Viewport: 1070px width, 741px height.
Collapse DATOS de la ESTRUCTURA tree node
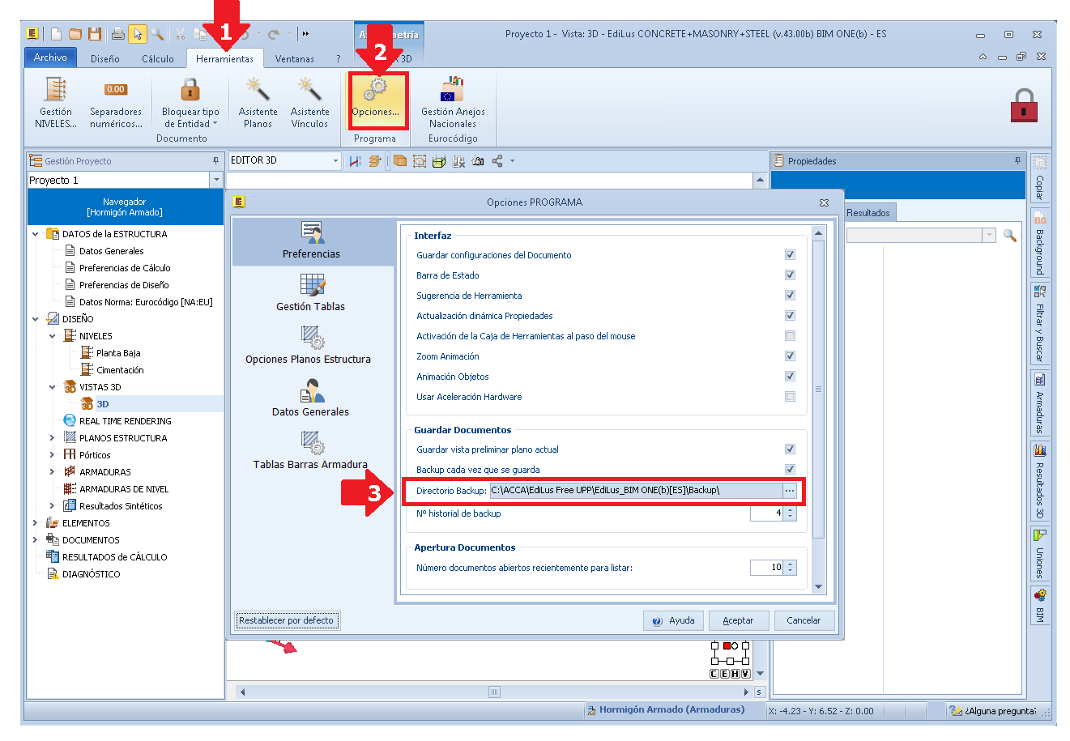(x=36, y=234)
